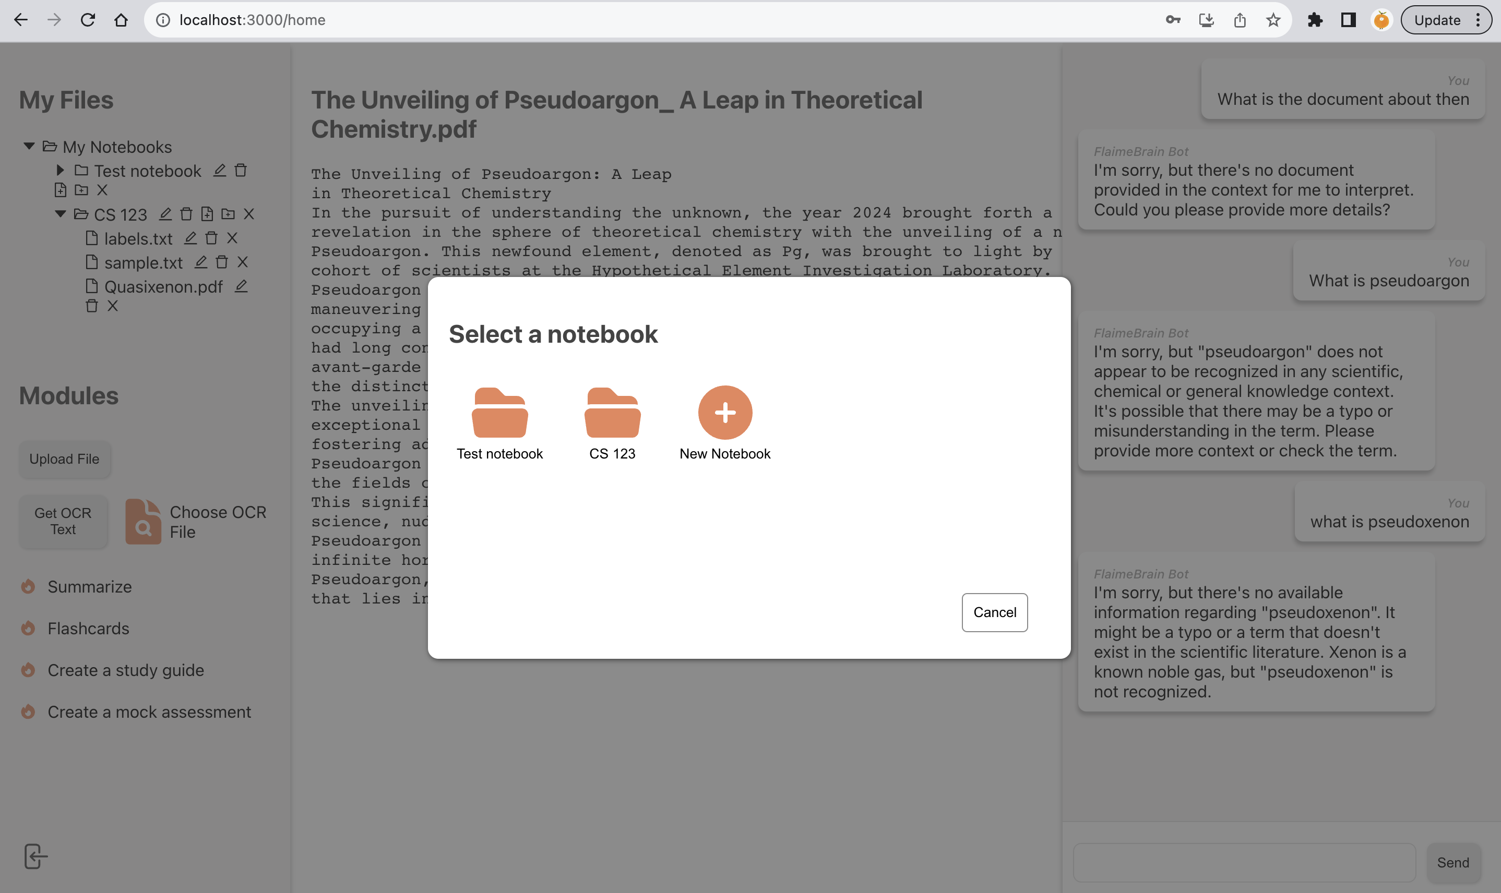Click the Get OCR Text button
1501x893 pixels.
point(63,521)
